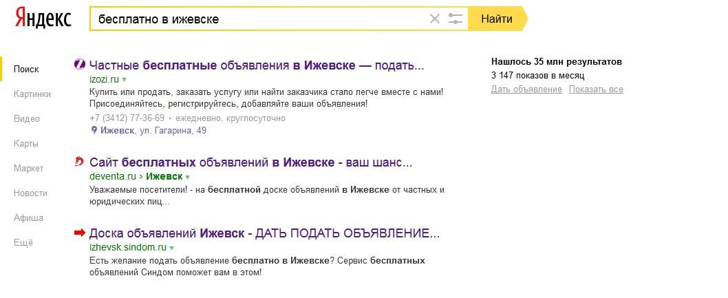
Task: Click the Найти search button
Action: (x=497, y=19)
